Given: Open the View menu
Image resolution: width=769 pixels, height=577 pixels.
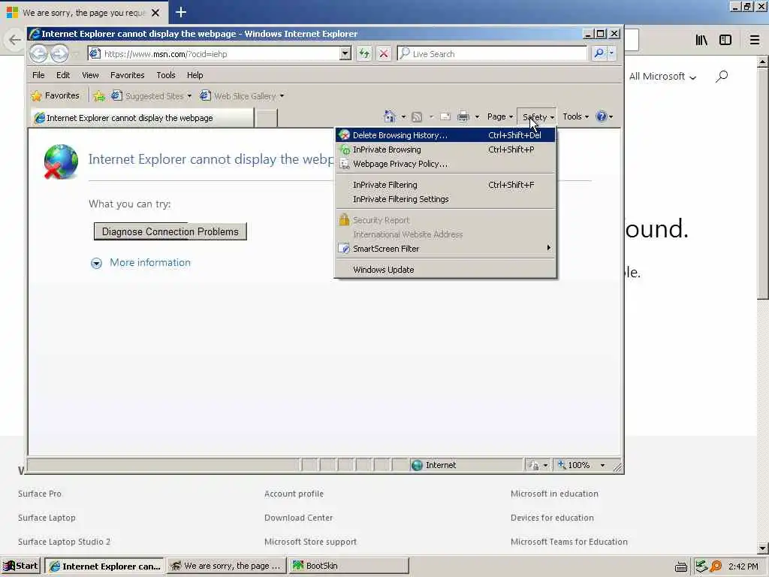Looking at the screenshot, I should click(x=90, y=75).
